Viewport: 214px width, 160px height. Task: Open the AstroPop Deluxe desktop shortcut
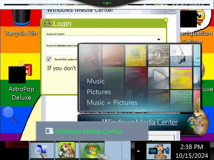pos(21,82)
